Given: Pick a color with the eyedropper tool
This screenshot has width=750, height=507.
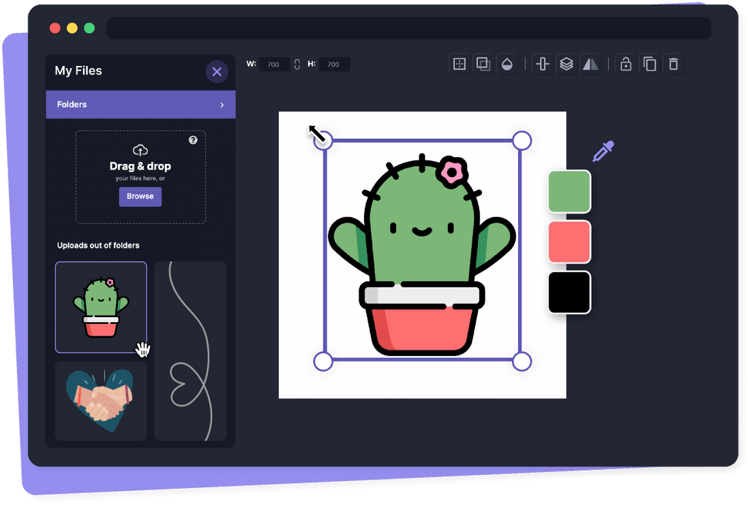Looking at the screenshot, I should 603,151.
